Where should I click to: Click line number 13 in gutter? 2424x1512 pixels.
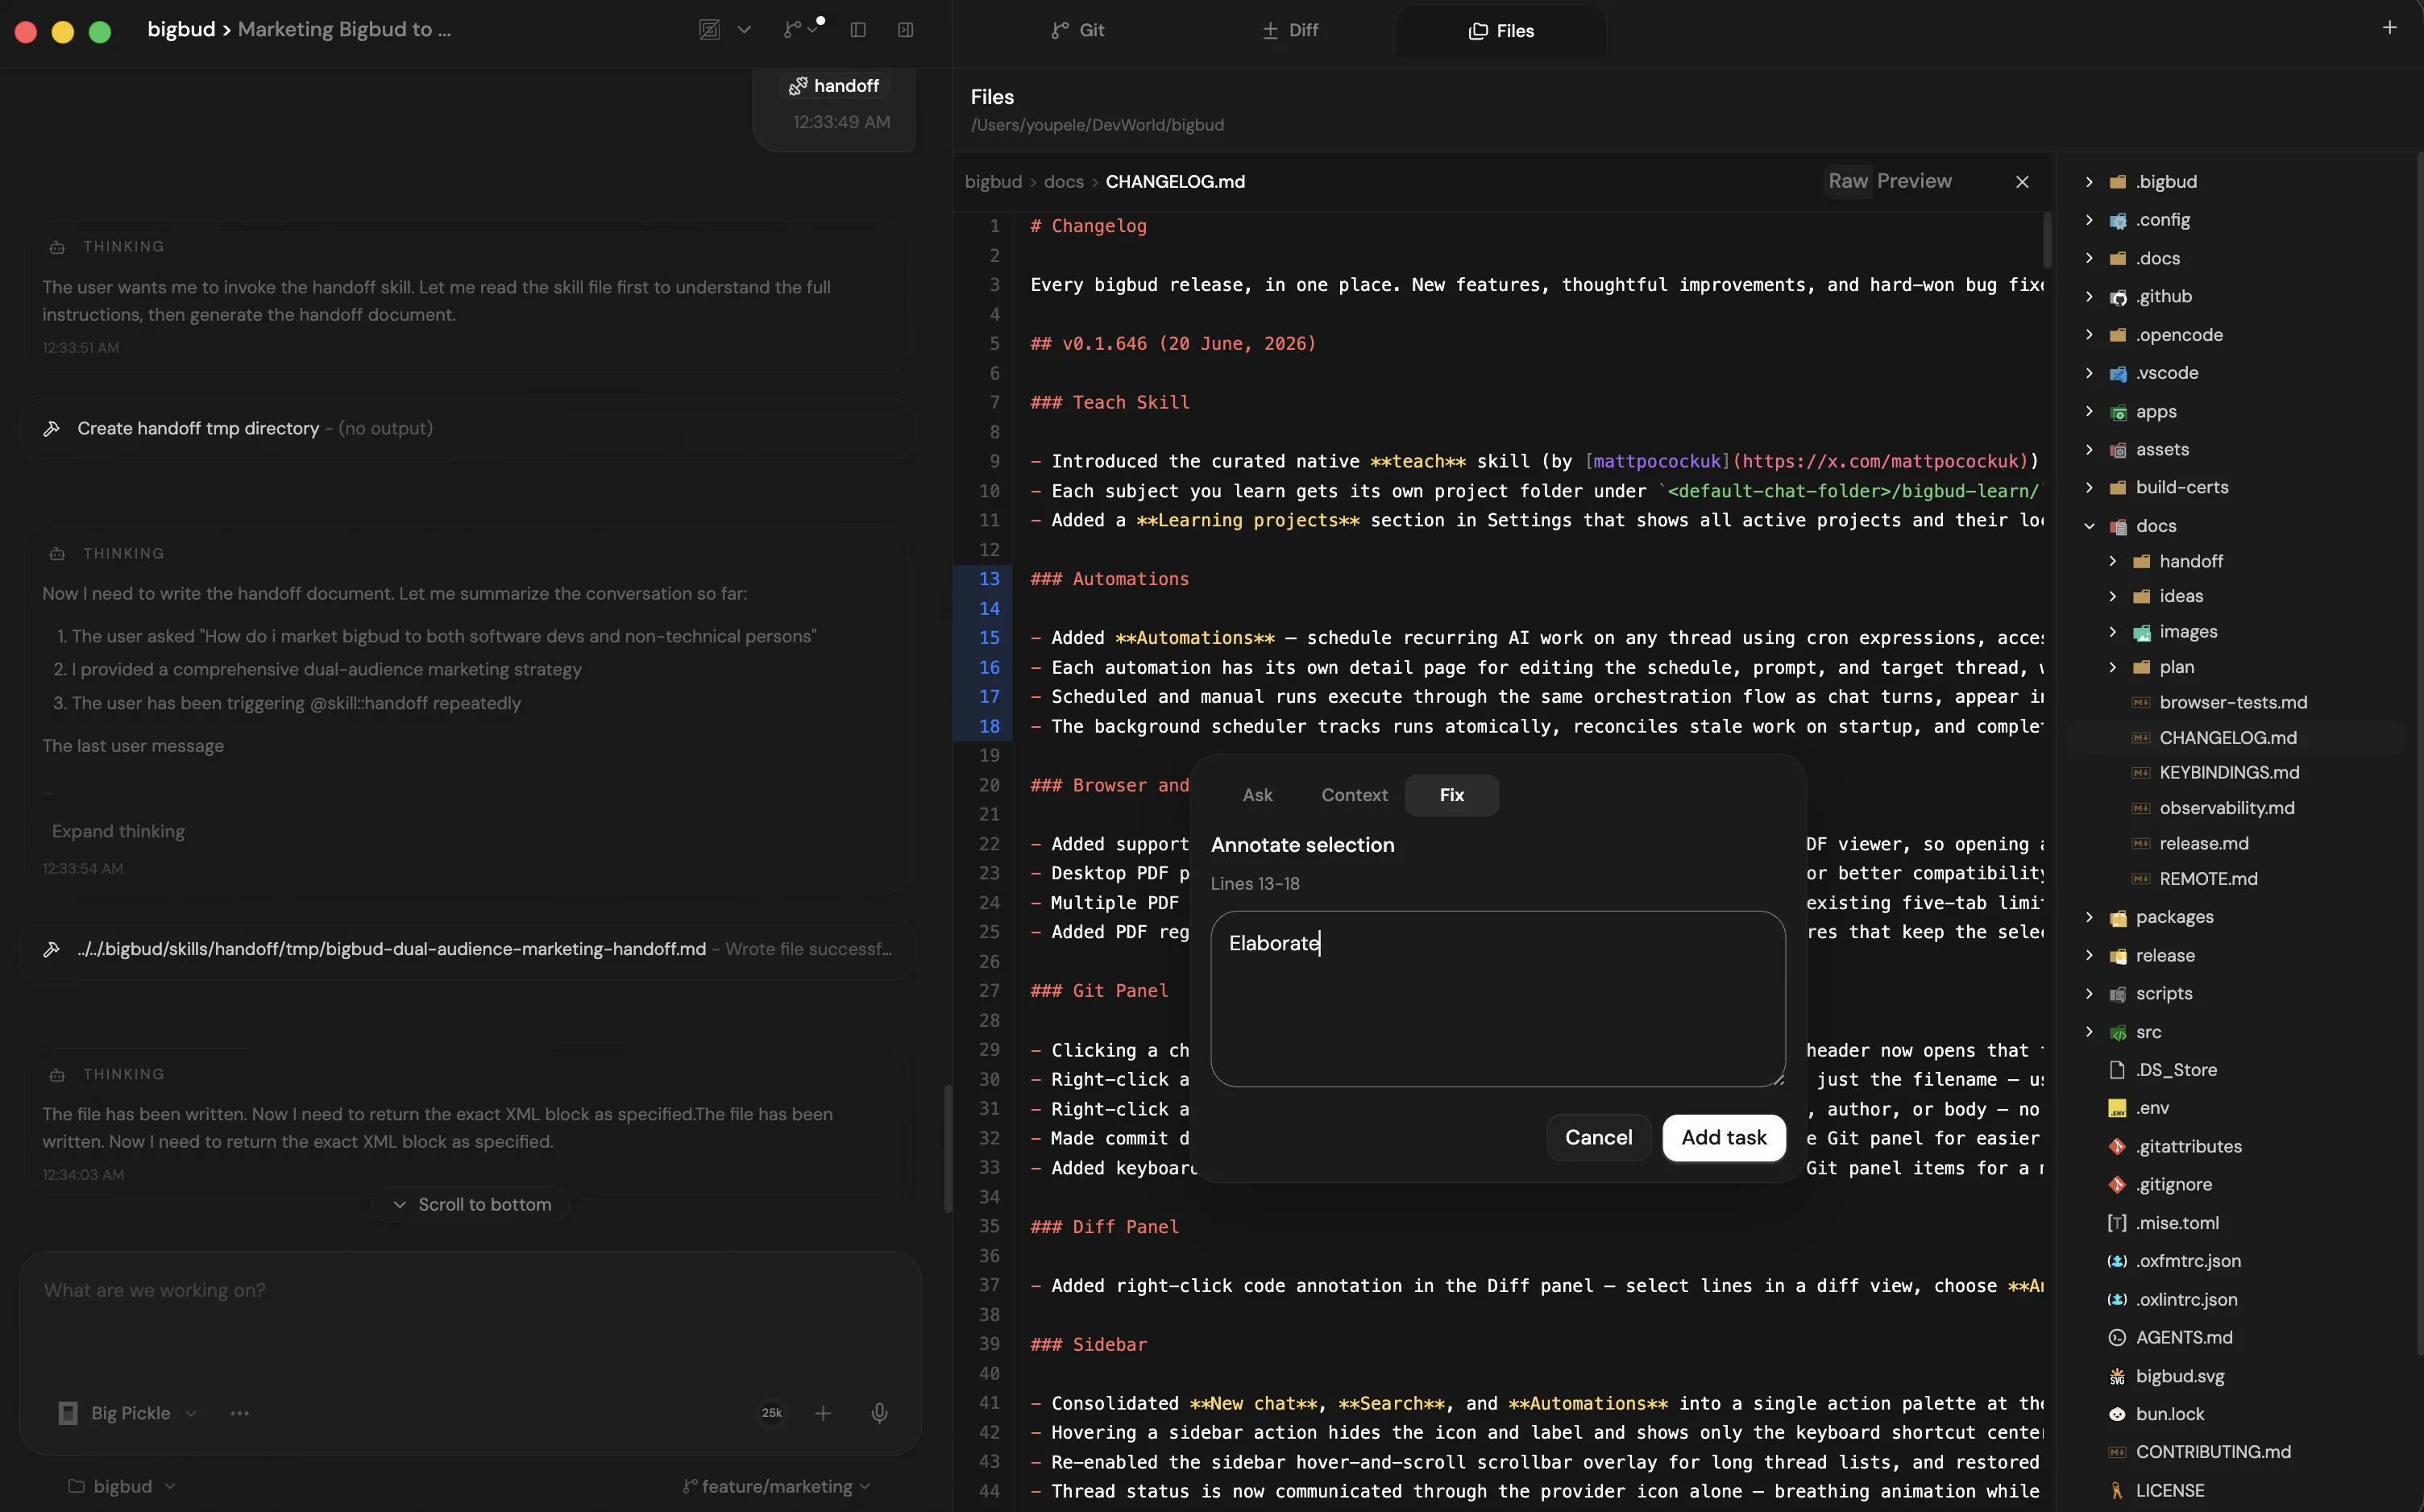989,579
